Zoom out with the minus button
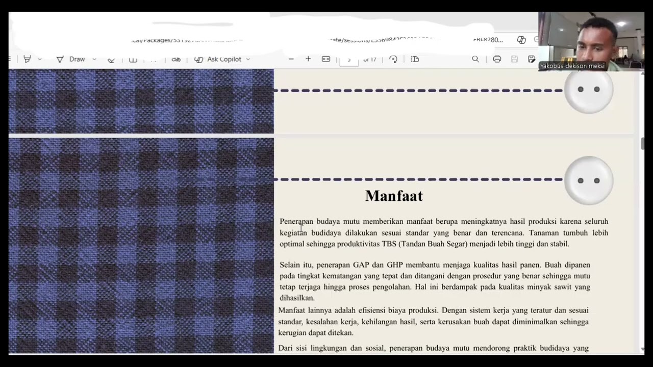Viewport: 653px width, 367px height. 291,59
